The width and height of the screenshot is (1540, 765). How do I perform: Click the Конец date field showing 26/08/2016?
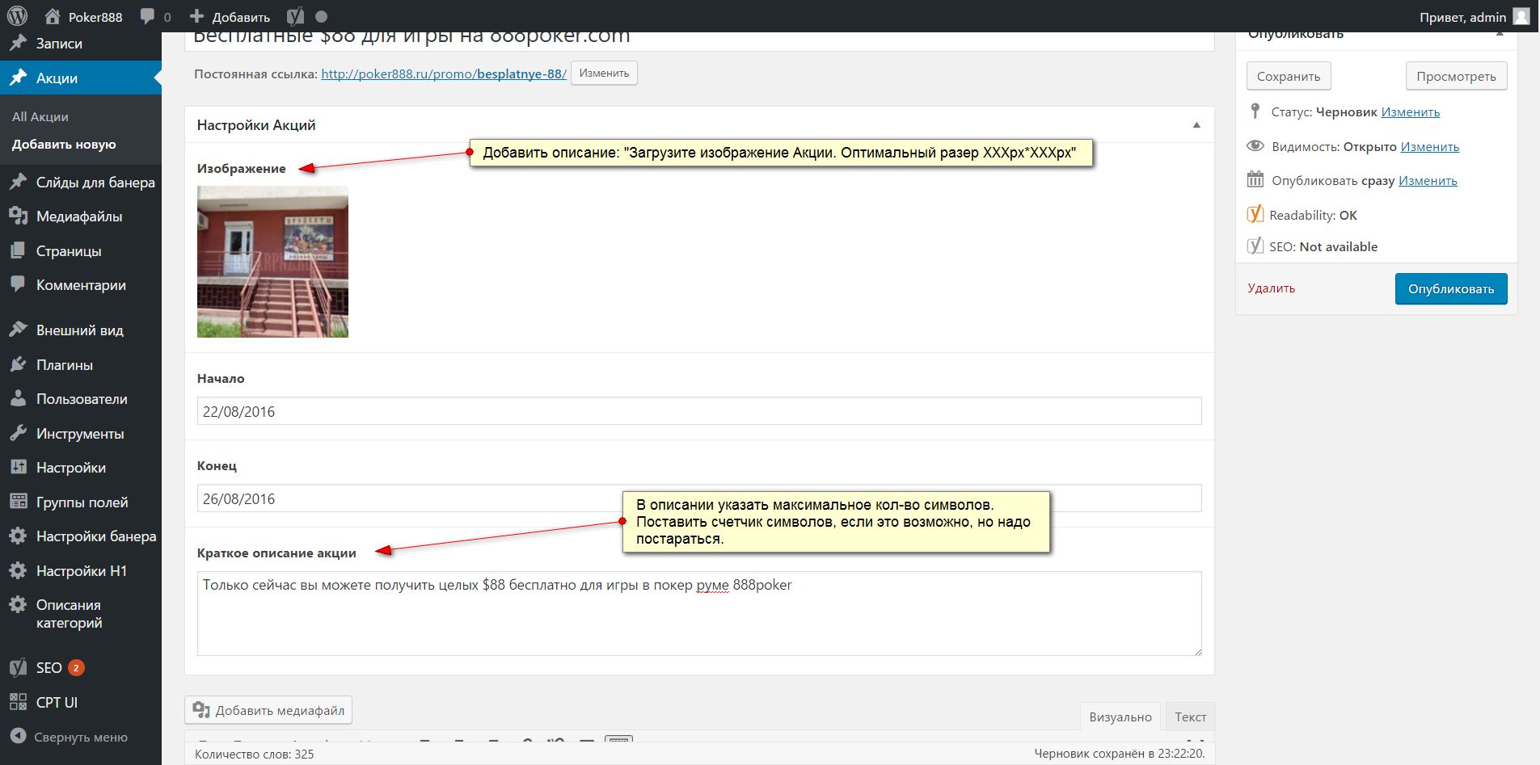pos(699,498)
